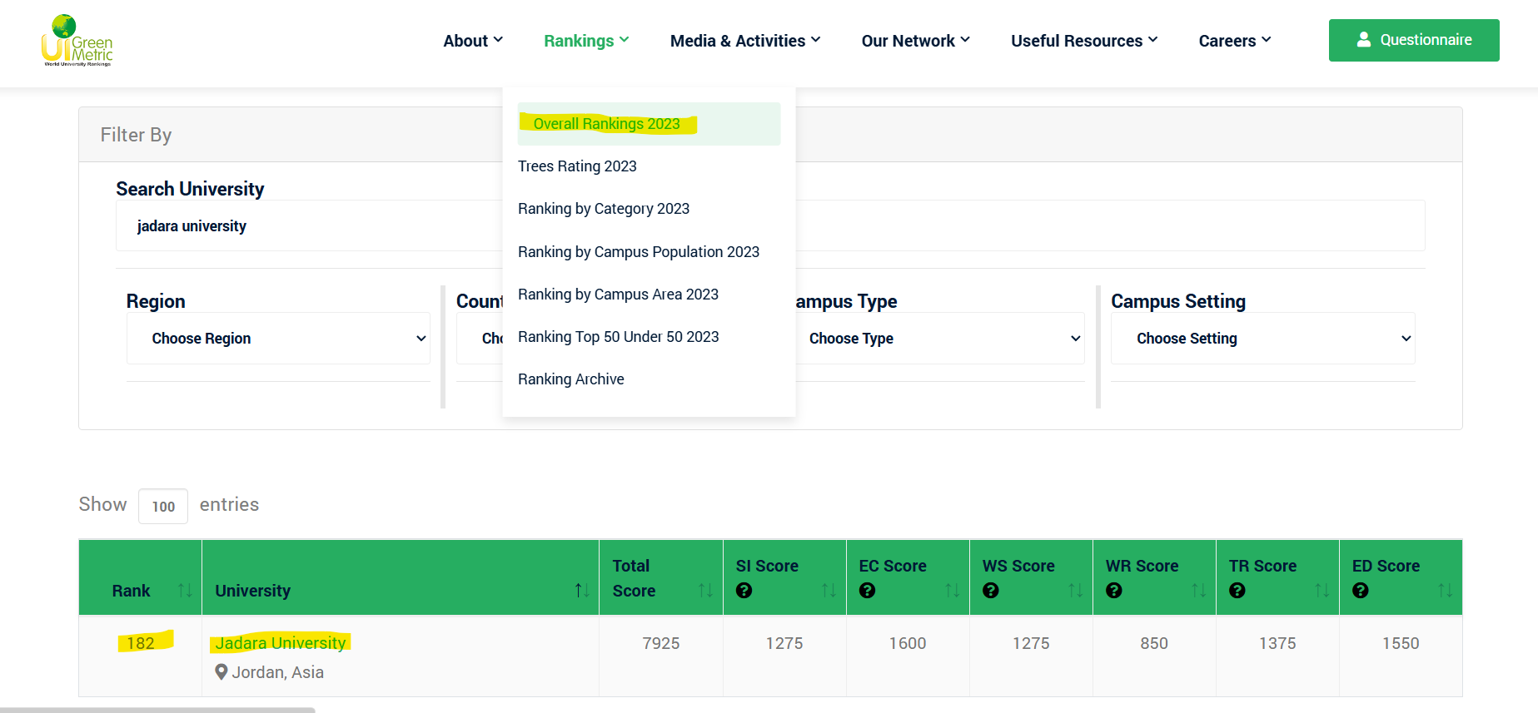Click the TR Score help question icon
The width and height of the screenshot is (1538, 713).
1237,591
